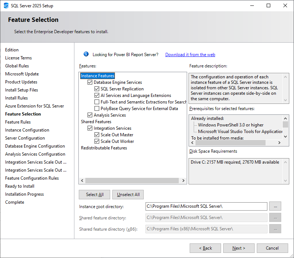
Task: Uncheck the Scale Out Worker checkbox
Action: point(97,141)
